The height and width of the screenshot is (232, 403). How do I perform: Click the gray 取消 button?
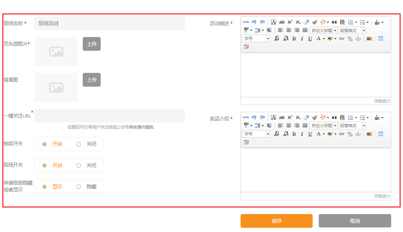[355, 221]
